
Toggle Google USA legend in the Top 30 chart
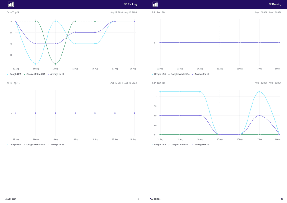tap(159, 145)
